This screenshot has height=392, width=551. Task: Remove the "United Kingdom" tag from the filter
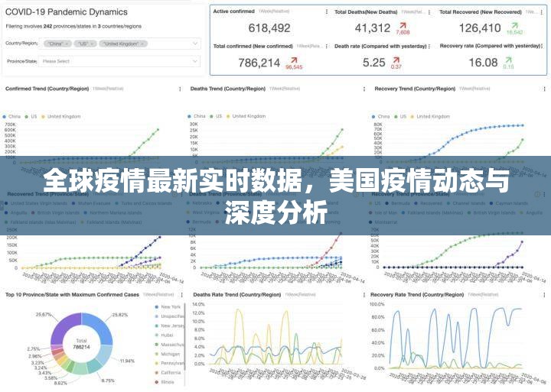(x=142, y=44)
